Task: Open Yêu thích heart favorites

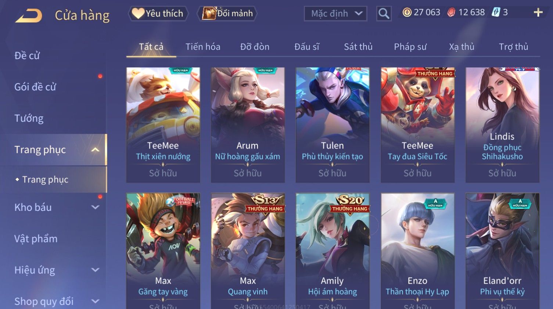Action: click(x=158, y=14)
